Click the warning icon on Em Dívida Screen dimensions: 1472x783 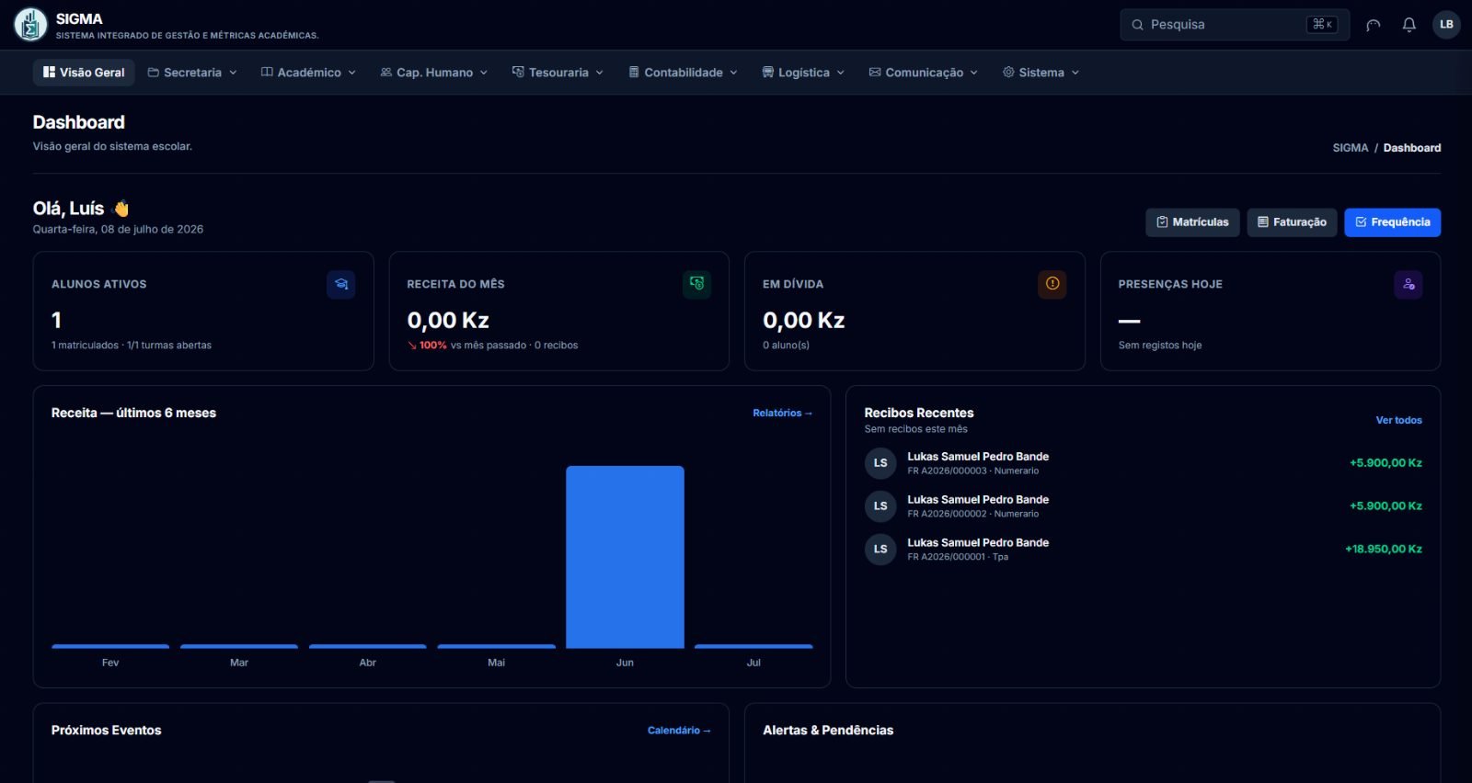pos(1052,284)
